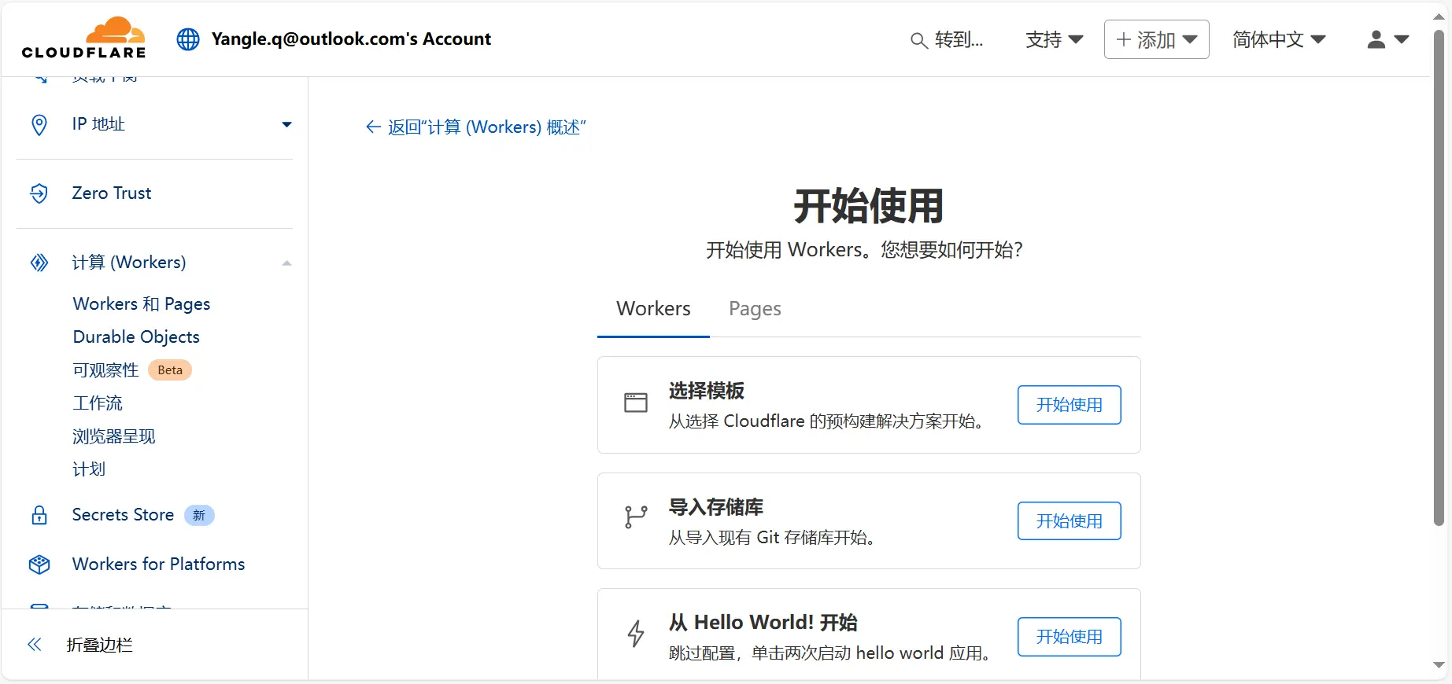Click the Cloudflare logo
1452x684 pixels.
pyautogui.click(x=83, y=38)
